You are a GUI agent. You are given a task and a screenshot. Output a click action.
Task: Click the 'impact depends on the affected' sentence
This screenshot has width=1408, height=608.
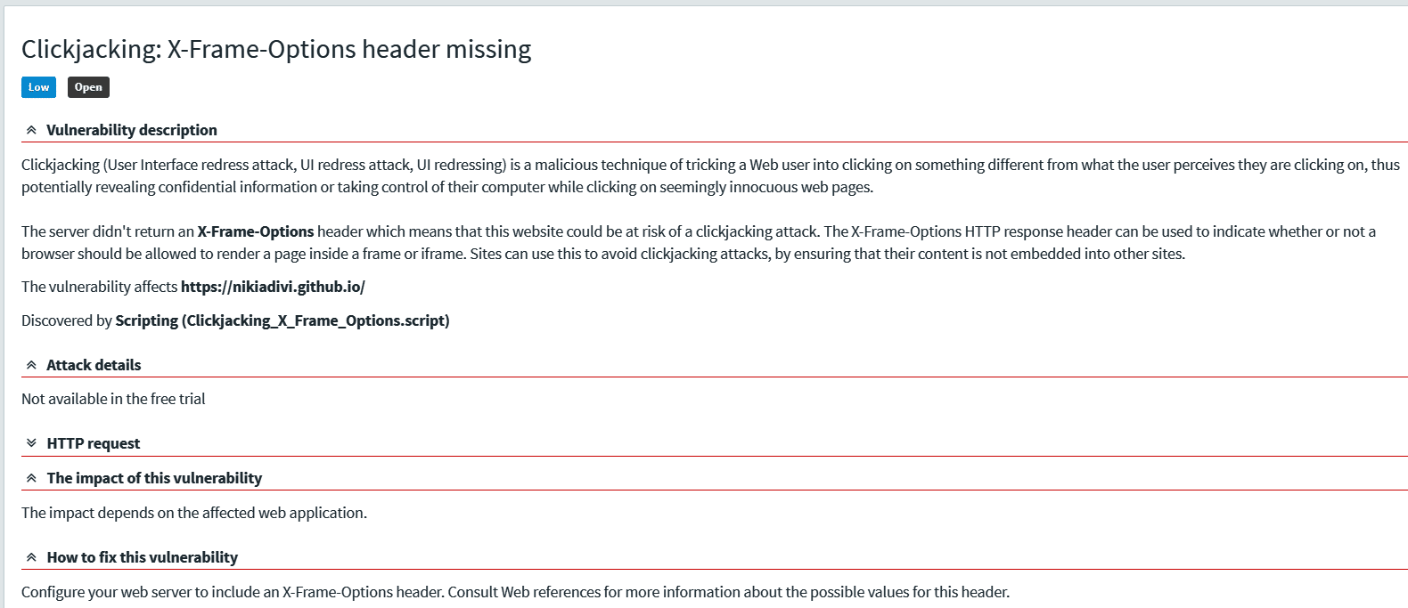tap(194, 513)
